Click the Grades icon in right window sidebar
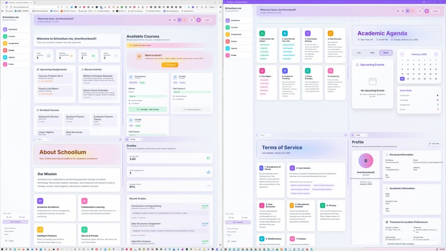The image size is (446, 251). click(227, 41)
